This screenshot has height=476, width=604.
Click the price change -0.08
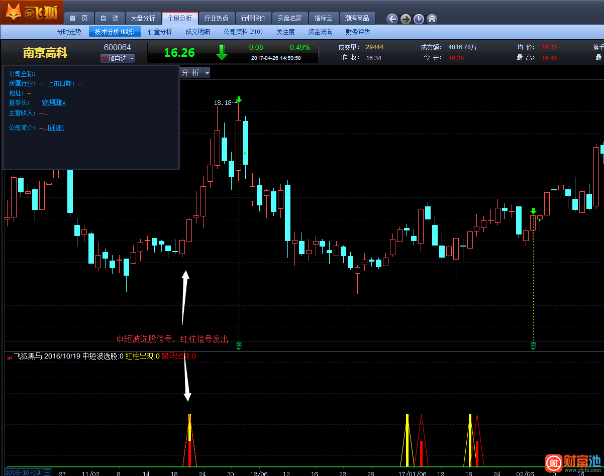(x=255, y=47)
